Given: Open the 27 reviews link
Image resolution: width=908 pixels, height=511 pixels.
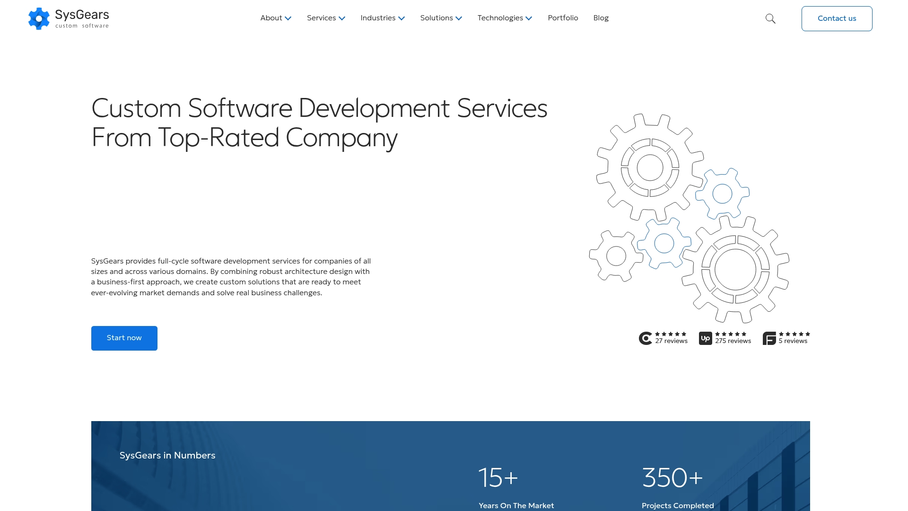Looking at the screenshot, I should tap(671, 341).
